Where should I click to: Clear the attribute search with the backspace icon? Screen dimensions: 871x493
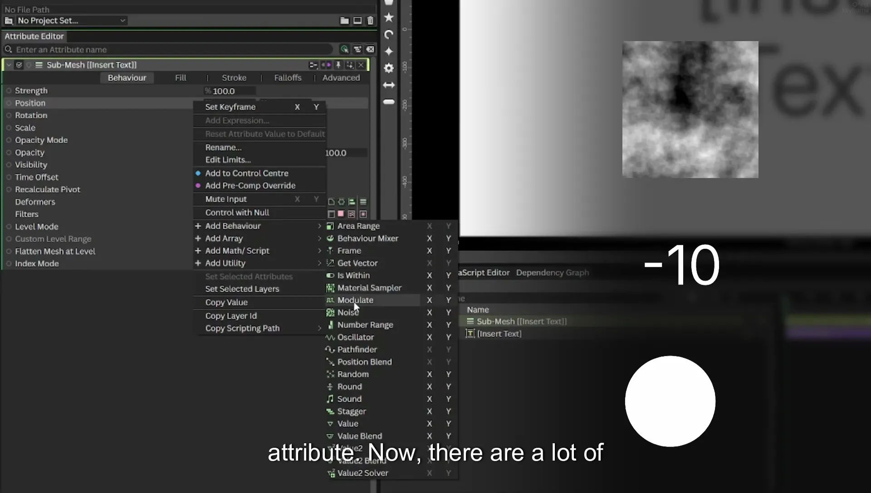(371, 49)
